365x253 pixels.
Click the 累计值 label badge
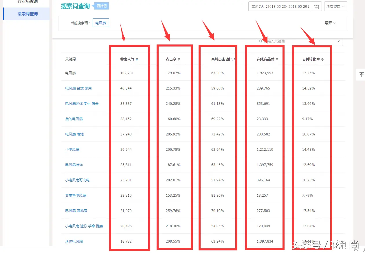point(102,6)
